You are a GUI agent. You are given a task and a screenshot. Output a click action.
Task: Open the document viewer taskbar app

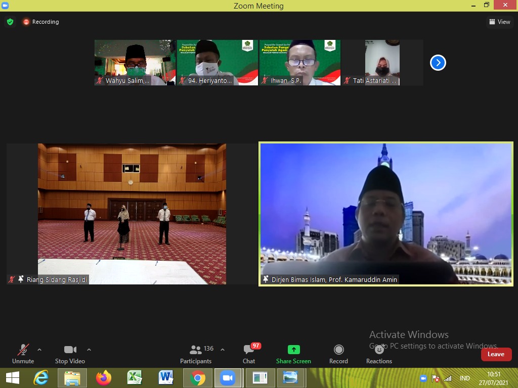pyautogui.click(x=260, y=378)
